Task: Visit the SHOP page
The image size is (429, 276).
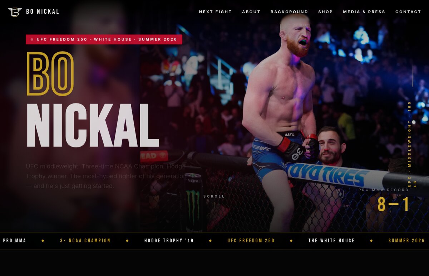Action: tap(325, 12)
